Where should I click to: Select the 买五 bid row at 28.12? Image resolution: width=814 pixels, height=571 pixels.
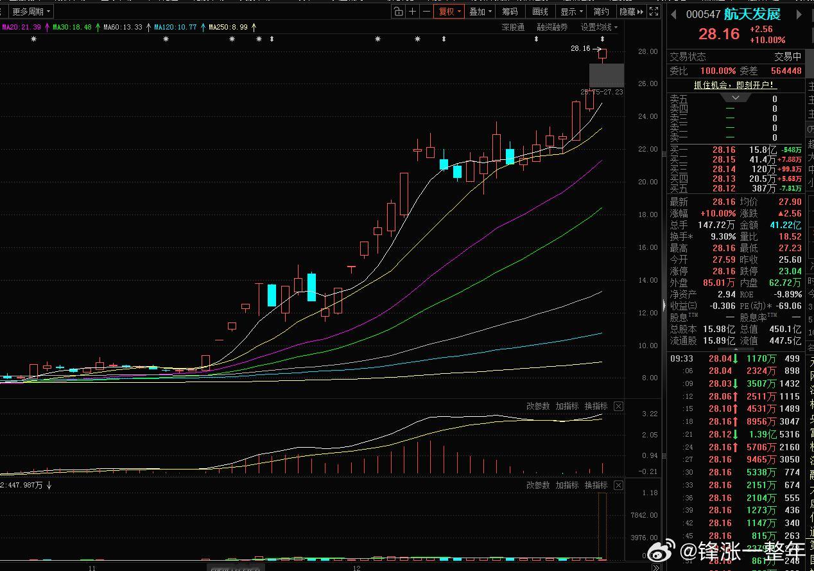click(x=735, y=188)
